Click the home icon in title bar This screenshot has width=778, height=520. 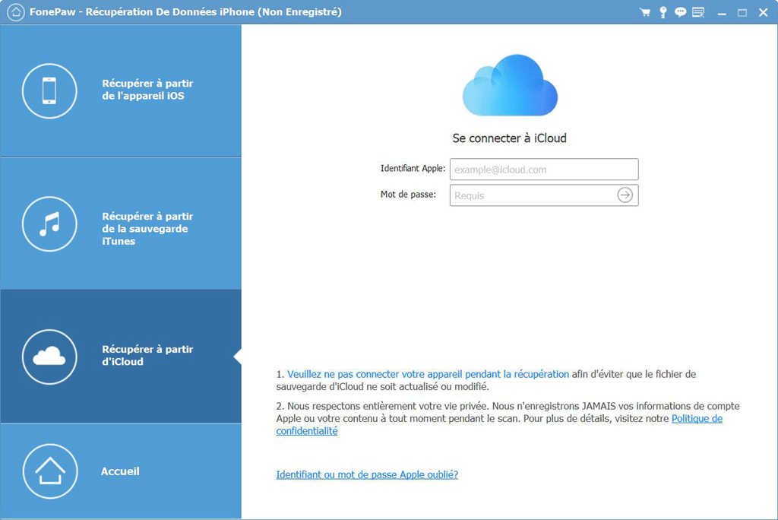14,12
